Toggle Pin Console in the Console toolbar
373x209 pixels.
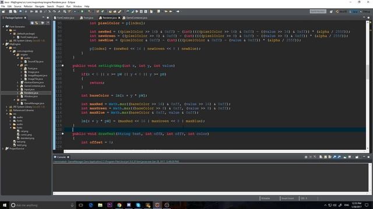click(x=345, y=157)
